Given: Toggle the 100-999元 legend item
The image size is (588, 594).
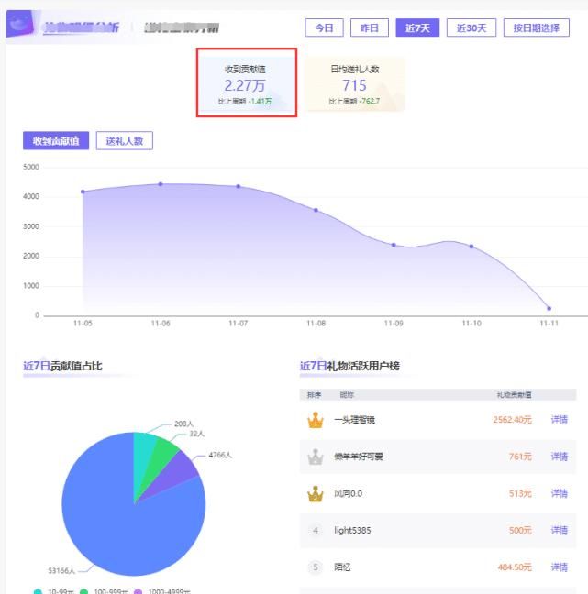Looking at the screenshot, I should (105, 591).
